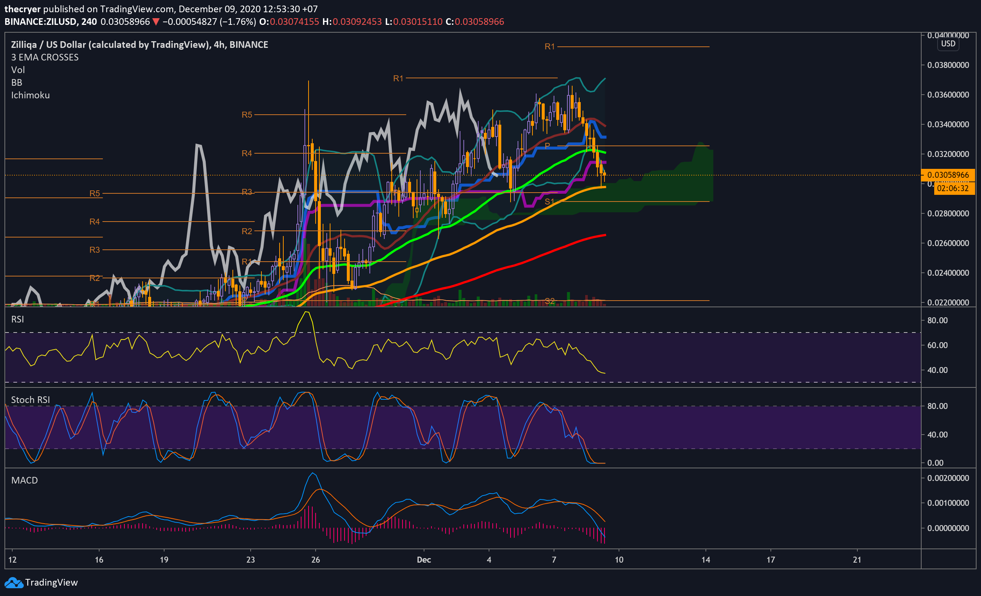Click the S1 pivot support label
Screen dimensions: 981x596
(x=550, y=201)
